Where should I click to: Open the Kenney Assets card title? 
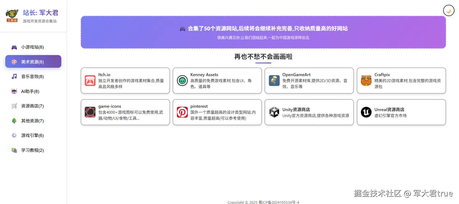coord(204,75)
